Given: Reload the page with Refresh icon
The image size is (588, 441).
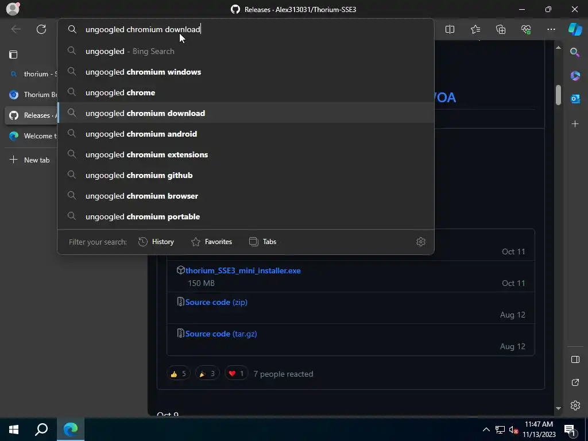Looking at the screenshot, I should coord(41,29).
